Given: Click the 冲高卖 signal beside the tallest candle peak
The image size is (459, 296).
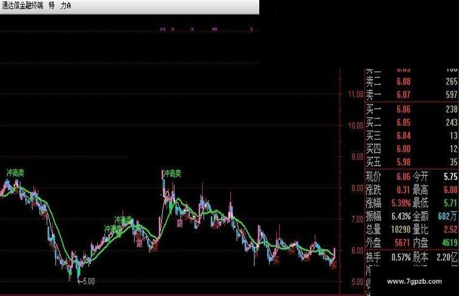Looking at the screenshot, I should 172,173.
